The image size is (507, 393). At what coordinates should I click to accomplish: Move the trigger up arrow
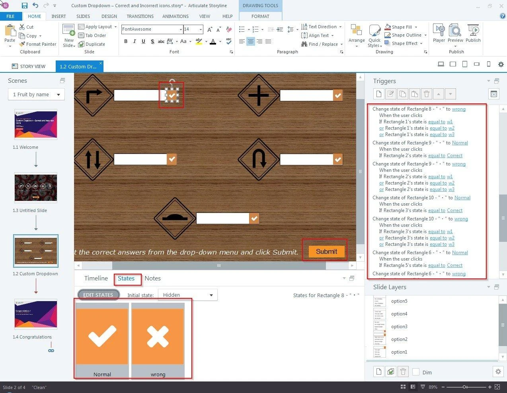pos(439,94)
